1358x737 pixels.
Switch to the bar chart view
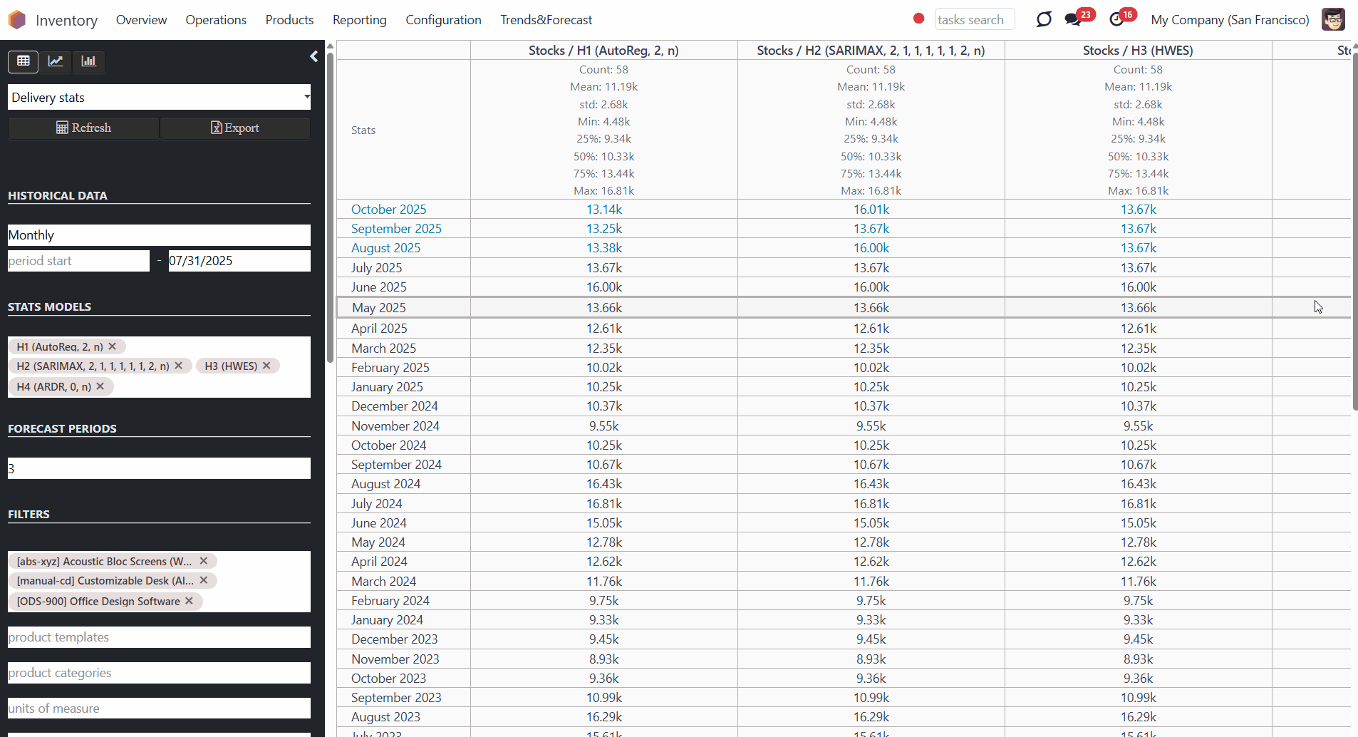pos(88,61)
